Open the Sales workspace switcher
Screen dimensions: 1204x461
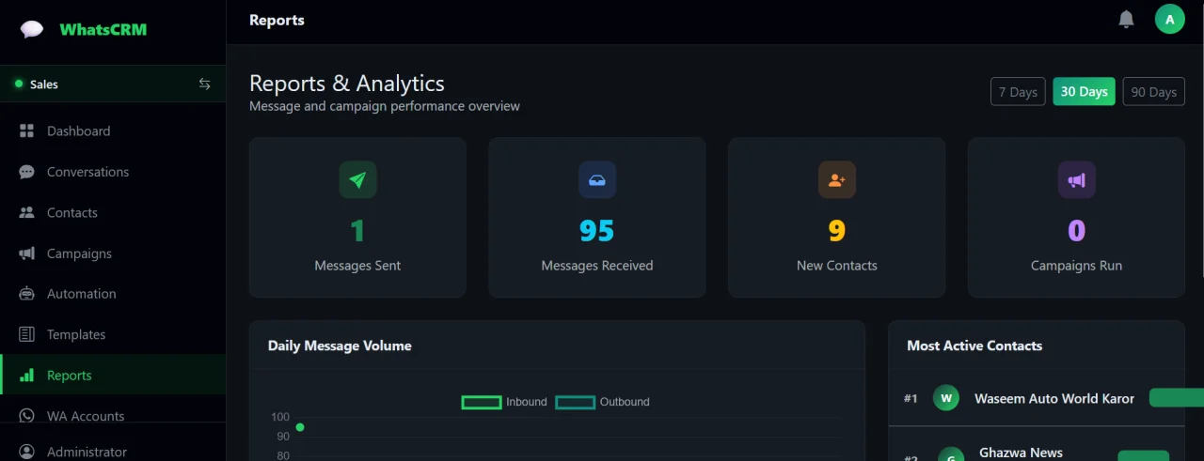113,84
